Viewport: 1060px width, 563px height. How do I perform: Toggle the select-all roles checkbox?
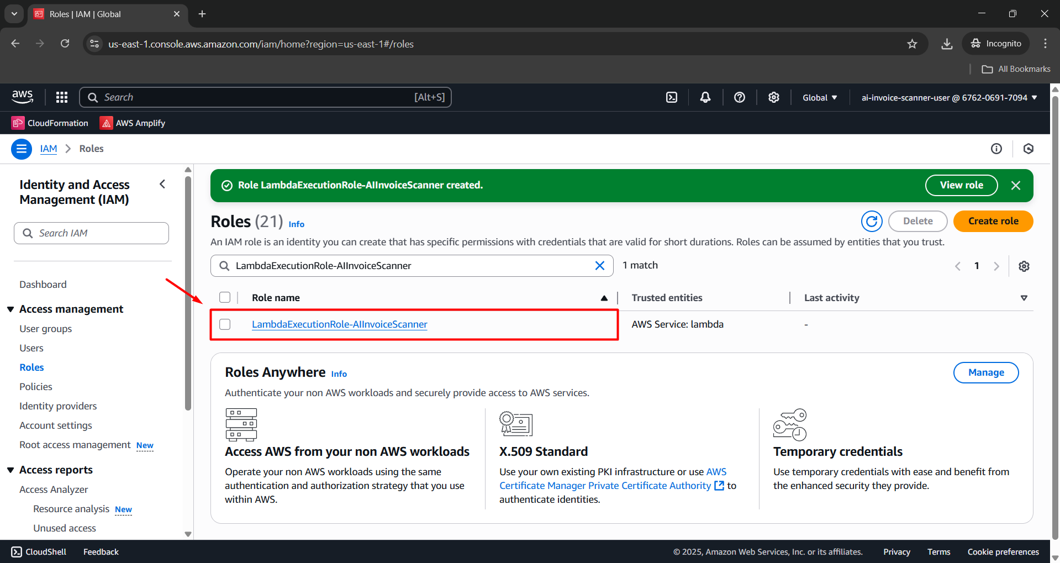coord(225,298)
